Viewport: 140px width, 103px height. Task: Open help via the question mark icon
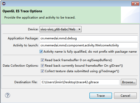tap(8, 95)
